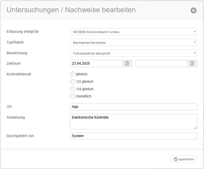Viewport: 204px width, 169px height.
Task: Click the dialog title heading text
Action: [x=71, y=10]
